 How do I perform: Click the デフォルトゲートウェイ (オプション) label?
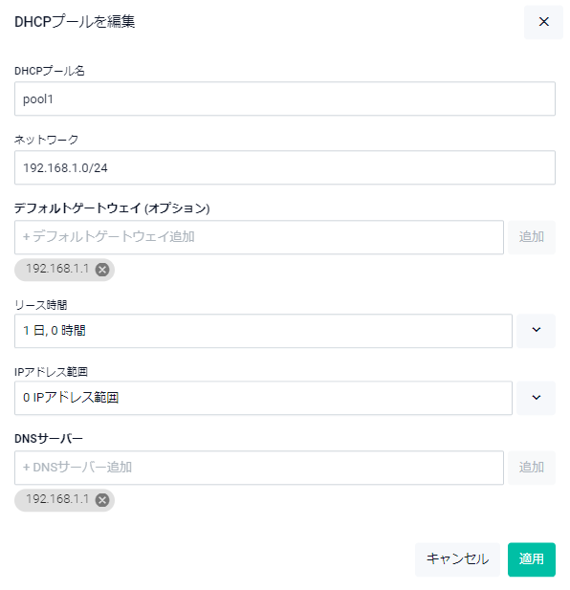tap(112, 208)
